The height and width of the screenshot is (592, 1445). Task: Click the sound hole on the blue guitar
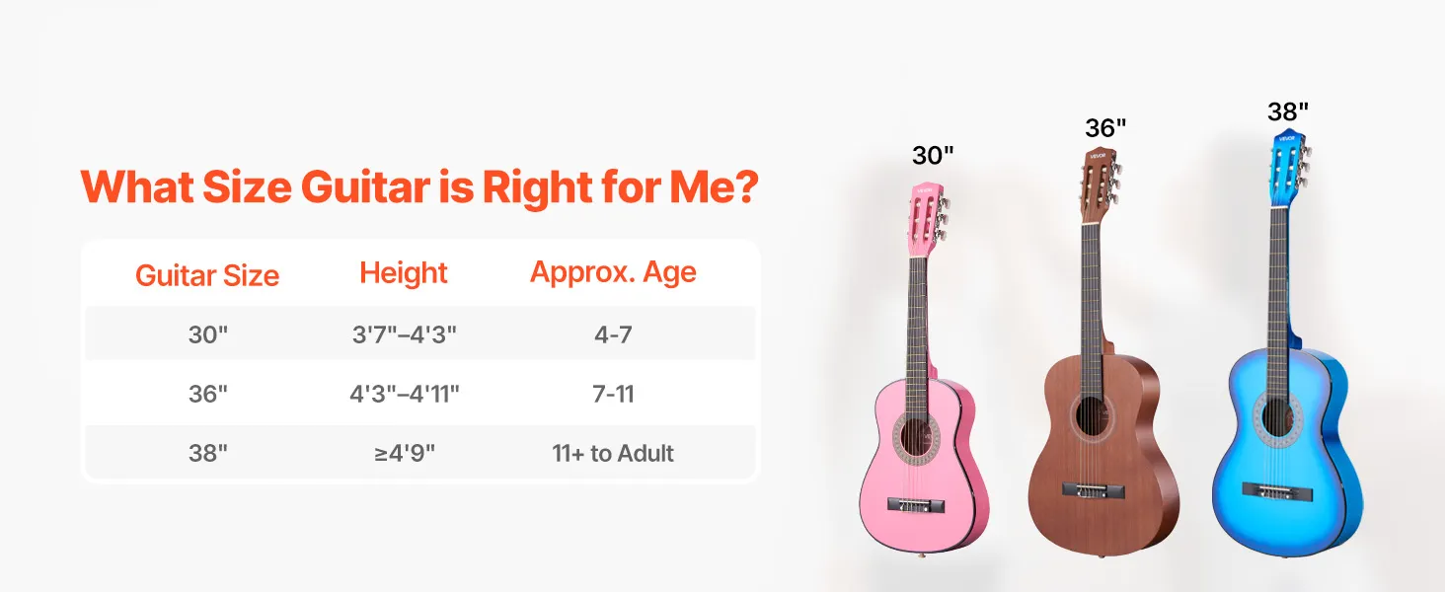pos(1279,414)
